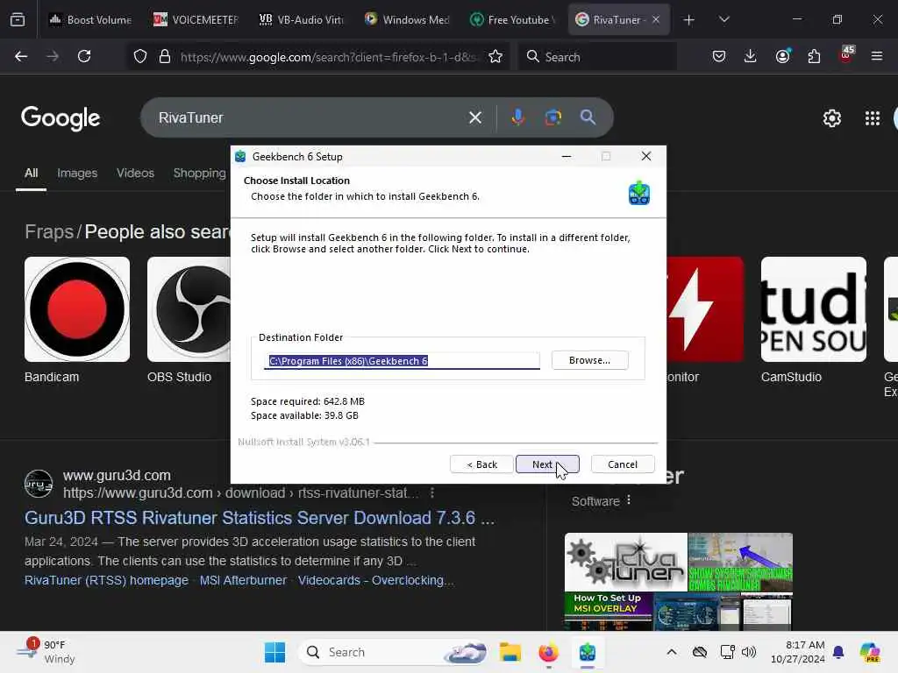
Task: Open the extensions puzzle icon
Action: (814, 56)
